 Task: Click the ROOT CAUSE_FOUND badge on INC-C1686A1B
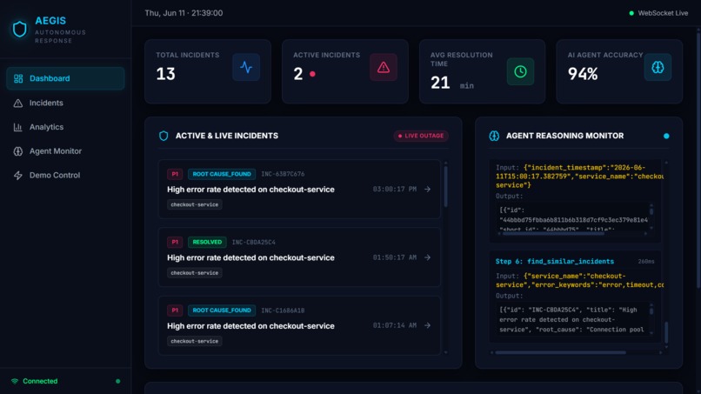click(x=222, y=311)
